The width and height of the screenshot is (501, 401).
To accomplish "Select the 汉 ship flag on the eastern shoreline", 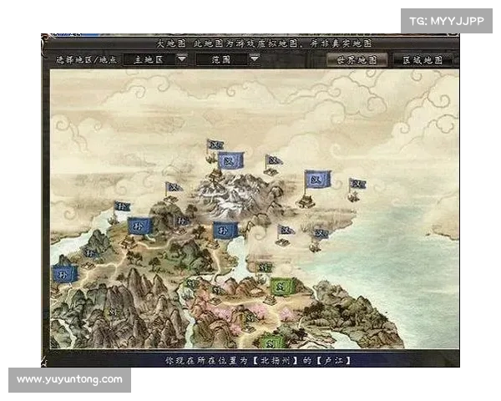I will point(321,234).
